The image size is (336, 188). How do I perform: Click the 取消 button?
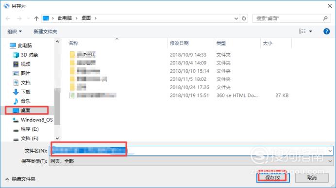pos(312,178)
